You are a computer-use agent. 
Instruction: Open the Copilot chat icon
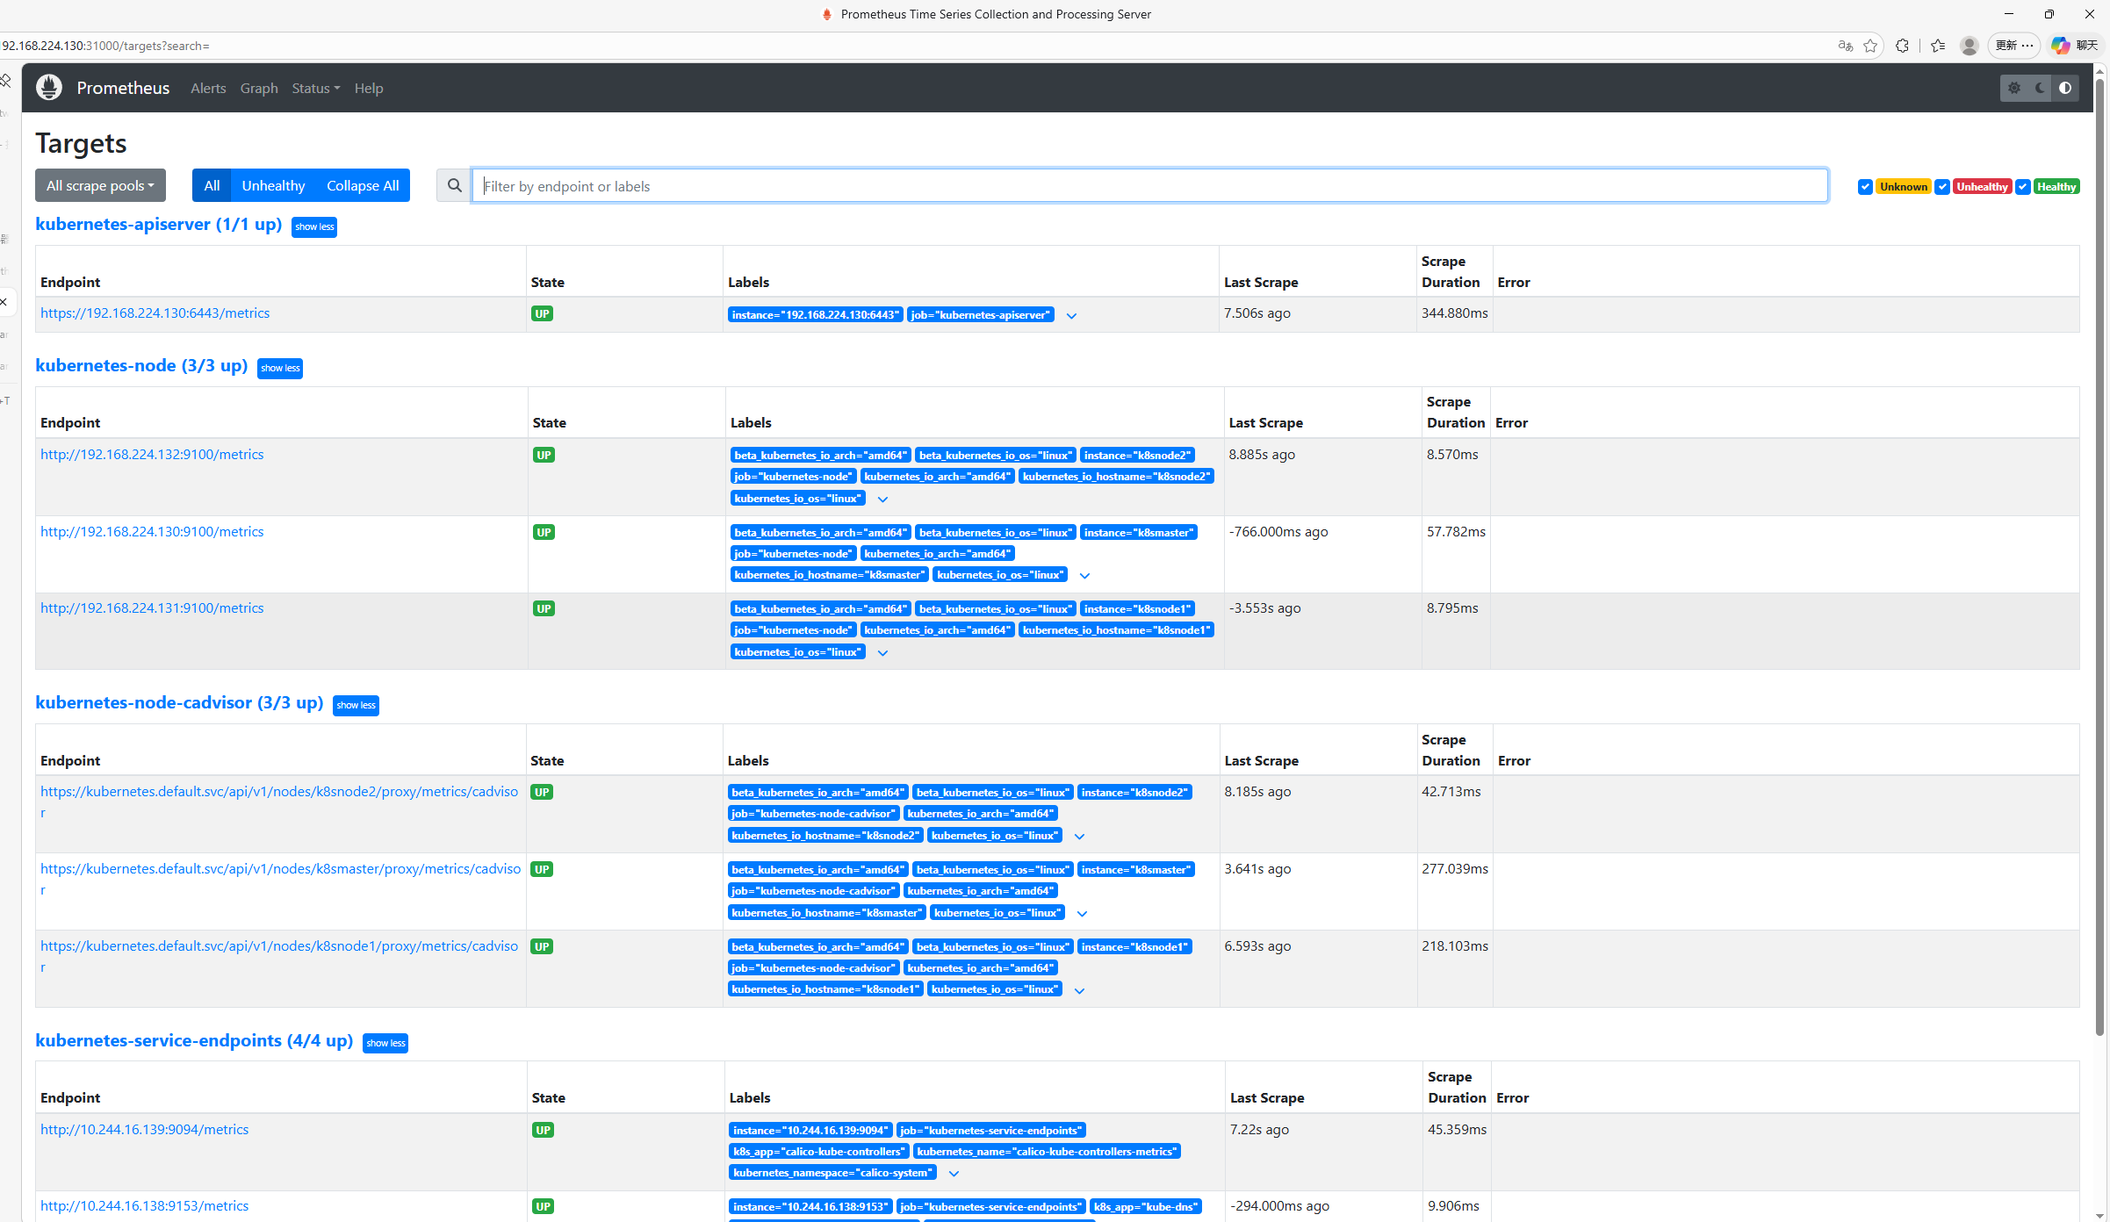coord(2060,46)
